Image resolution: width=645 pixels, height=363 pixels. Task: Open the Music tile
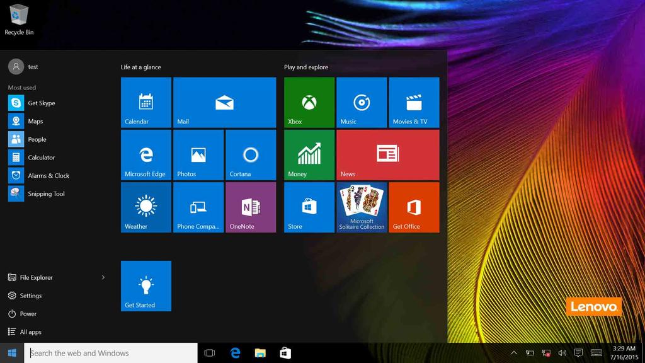(362, 103)
